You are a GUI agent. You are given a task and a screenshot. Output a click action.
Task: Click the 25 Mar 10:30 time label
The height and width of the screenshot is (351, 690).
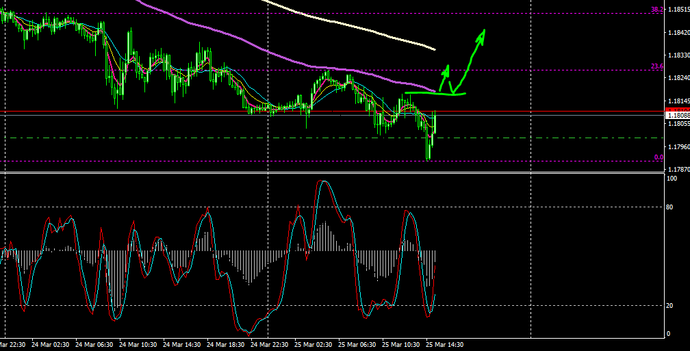point(401,345)
